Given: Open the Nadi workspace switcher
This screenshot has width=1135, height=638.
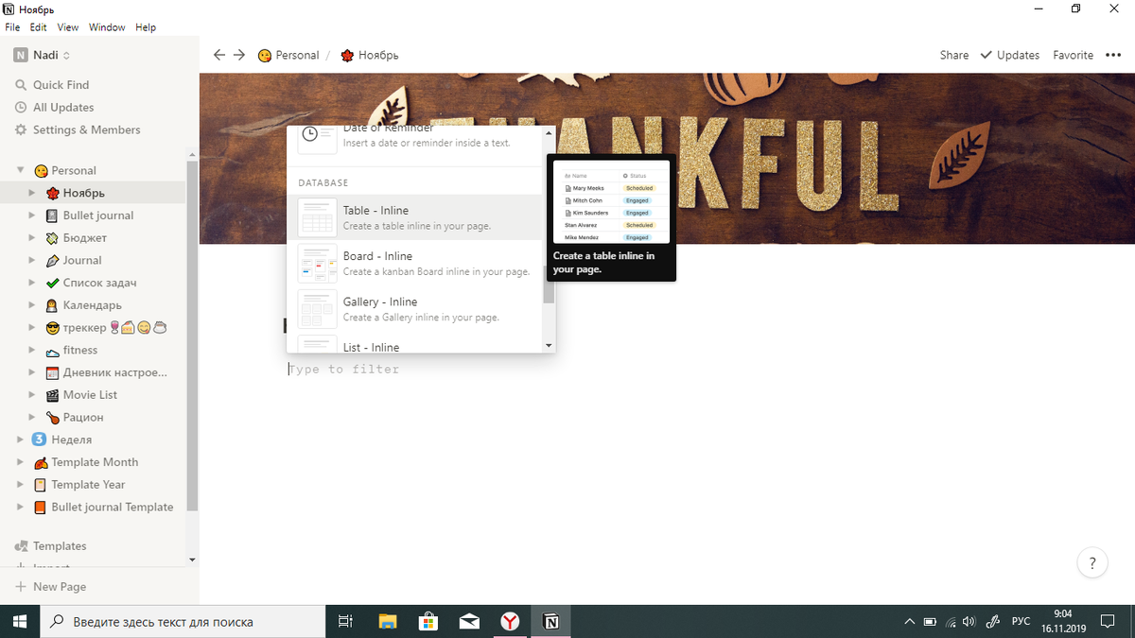Looking at the screenshot, I should 43,55.
